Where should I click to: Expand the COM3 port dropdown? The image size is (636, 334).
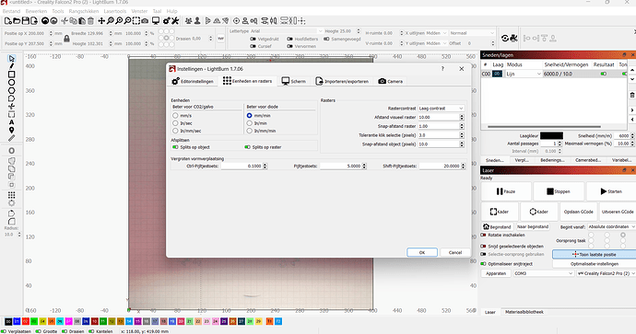[x=543, y=273]
